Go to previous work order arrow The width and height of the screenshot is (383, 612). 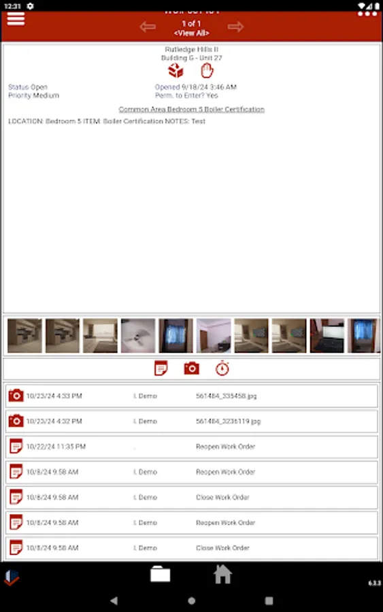pyautogui.click(x=148, y=27)
